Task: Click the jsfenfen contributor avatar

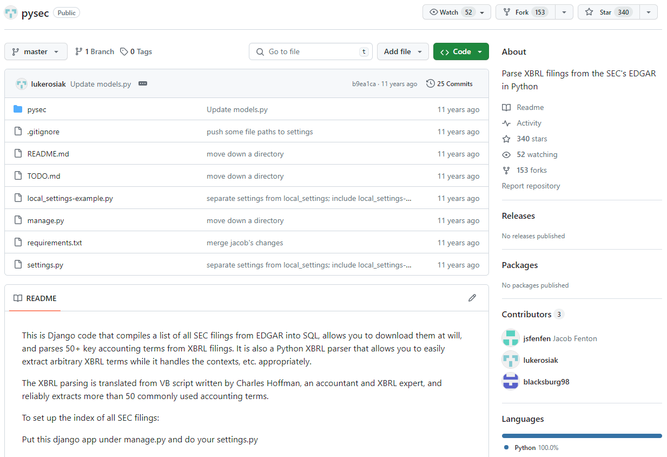Action: (x=511, y=338)
